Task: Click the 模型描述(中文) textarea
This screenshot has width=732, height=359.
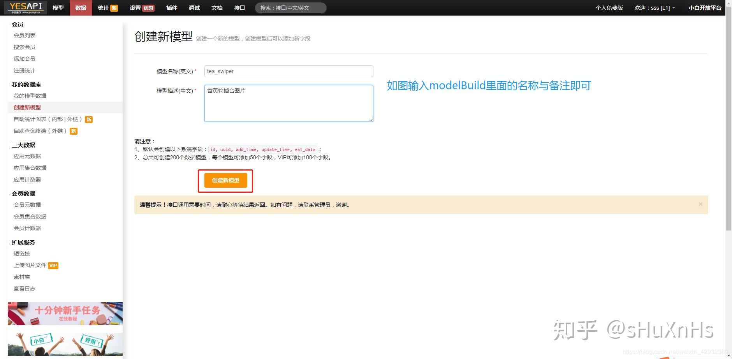Action: click(289, 103)
